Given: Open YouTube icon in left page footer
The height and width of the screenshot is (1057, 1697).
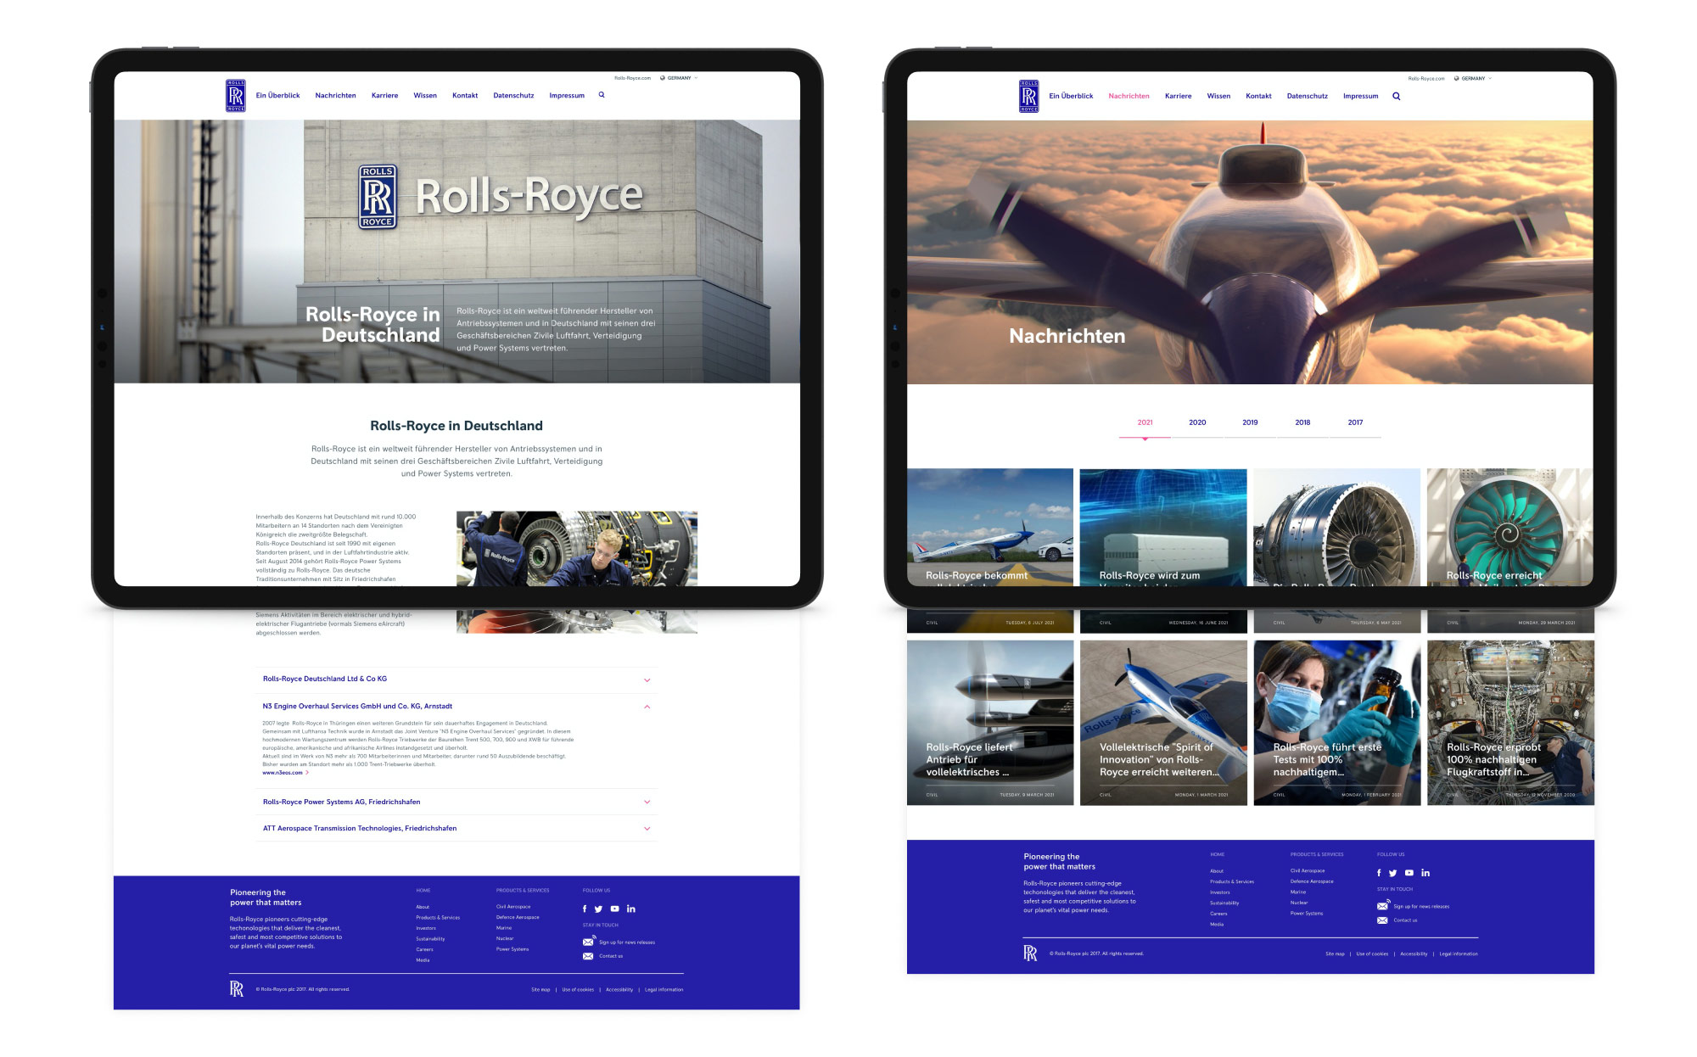Looking at the screenshot, I should (x=614, y=909).
